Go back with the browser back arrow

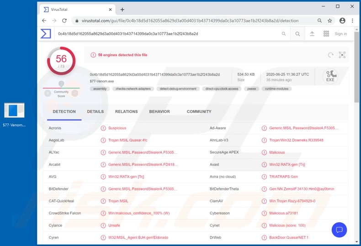pyautogui.click(x=44, y=21)
